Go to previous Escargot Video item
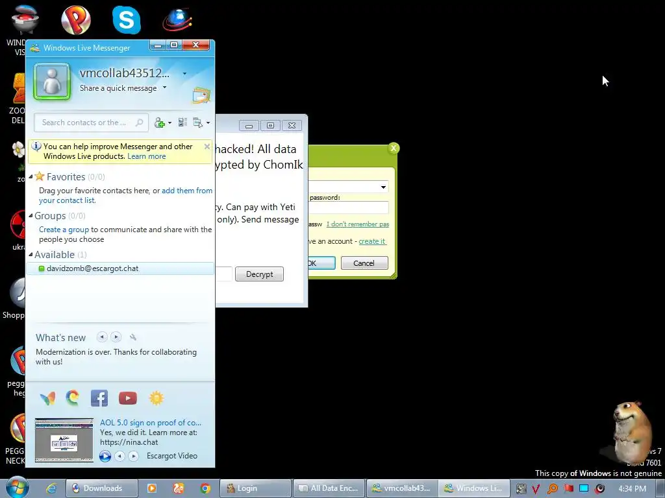Viewport: 665px width, 498px height. (x=120, y=456)
